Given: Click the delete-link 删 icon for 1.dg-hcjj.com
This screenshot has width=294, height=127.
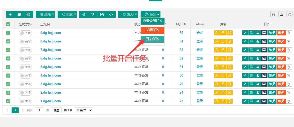Looking at the screenshot, I should point(281,101).
